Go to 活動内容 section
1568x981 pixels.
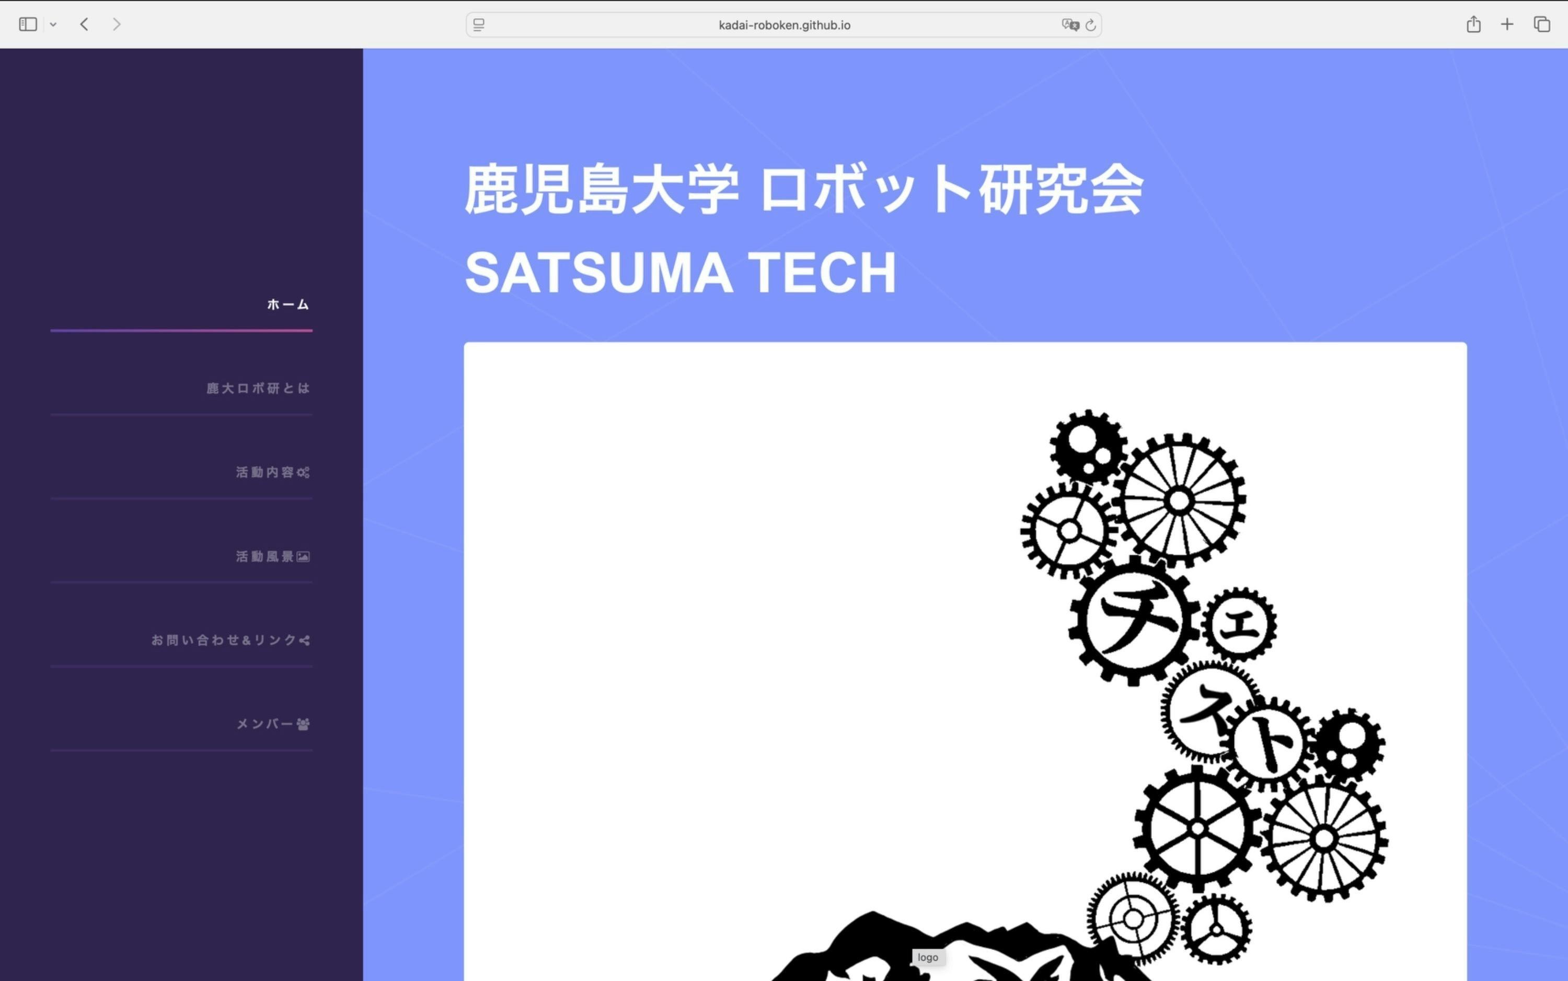tap(272, 472)
